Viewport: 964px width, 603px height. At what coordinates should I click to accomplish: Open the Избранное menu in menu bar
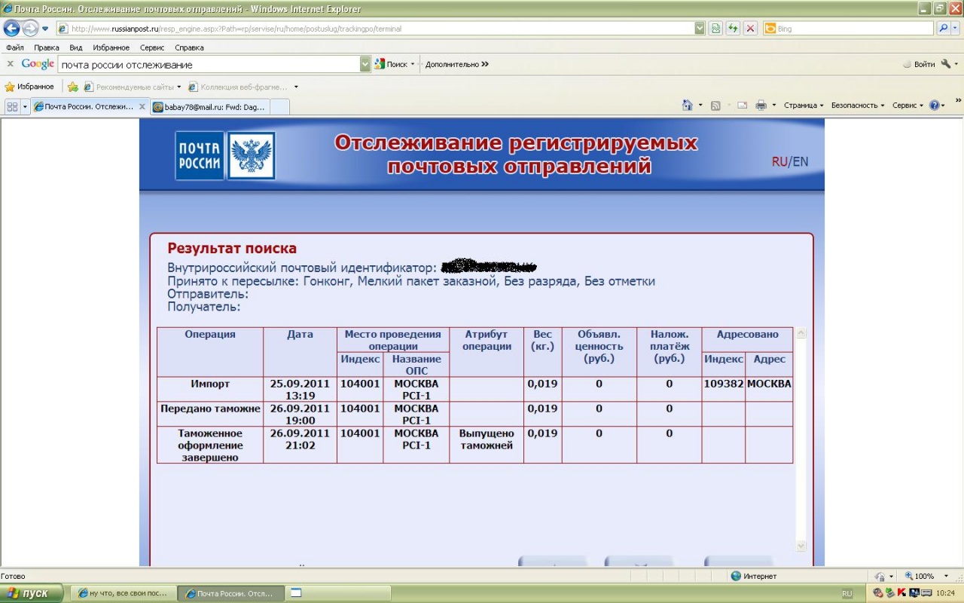pyautogui.click(x=111, y=47)
